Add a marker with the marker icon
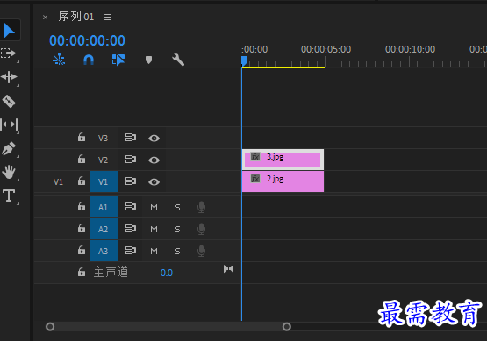The width and height of the screenshot is (487, 341). click(148, 60)
